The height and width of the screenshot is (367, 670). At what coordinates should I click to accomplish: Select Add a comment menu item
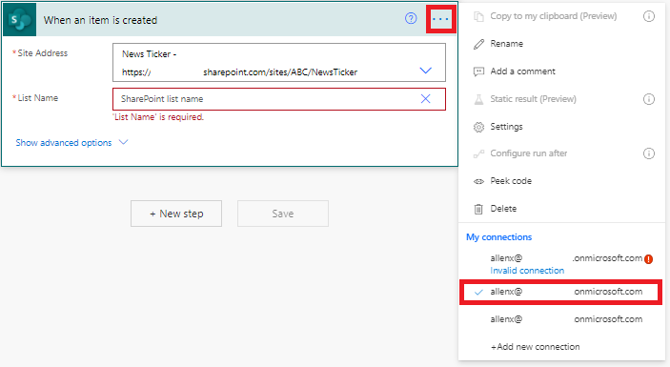[x=522, y=71]
